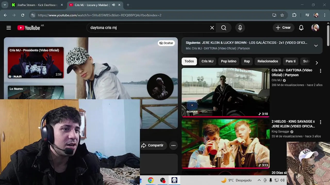Open Cris MJ - Presidente suggested video card
This screenshot has height=185, width=330.
click(x=36, y=63)
